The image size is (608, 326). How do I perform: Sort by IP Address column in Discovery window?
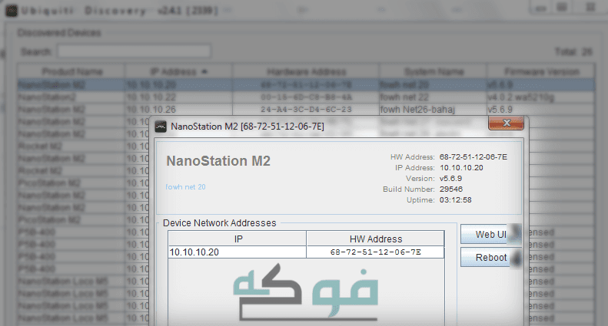[x=178, y=71]
